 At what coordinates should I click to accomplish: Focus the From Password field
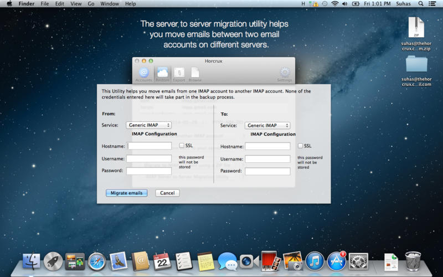[149, 171]
